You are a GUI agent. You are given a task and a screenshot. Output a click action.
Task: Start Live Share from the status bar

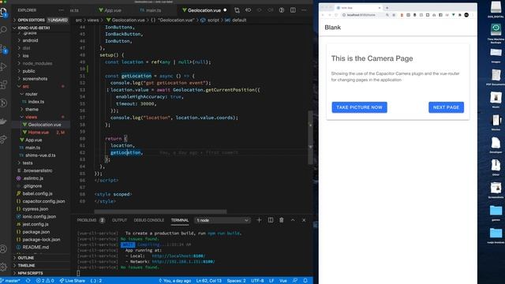click(x=72, y=281)
